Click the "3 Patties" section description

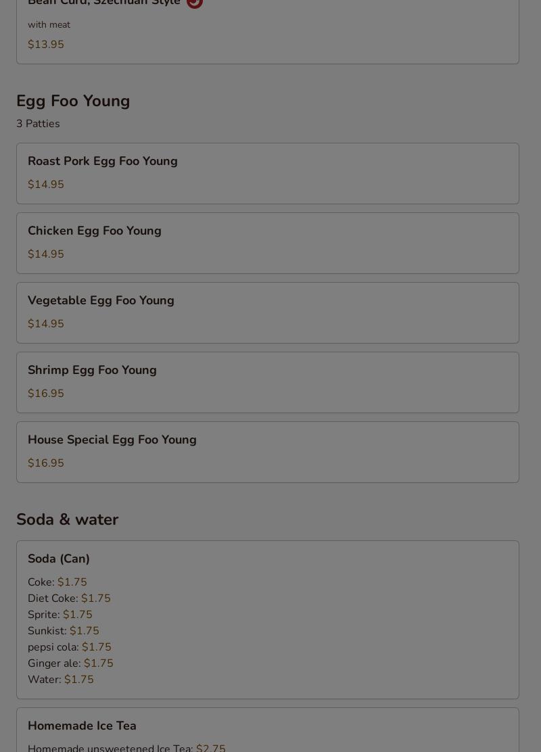click(38, 124)
